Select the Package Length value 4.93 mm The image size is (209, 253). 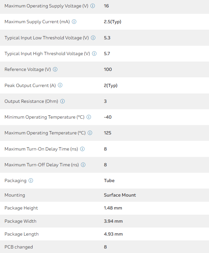tap(113, 234)
